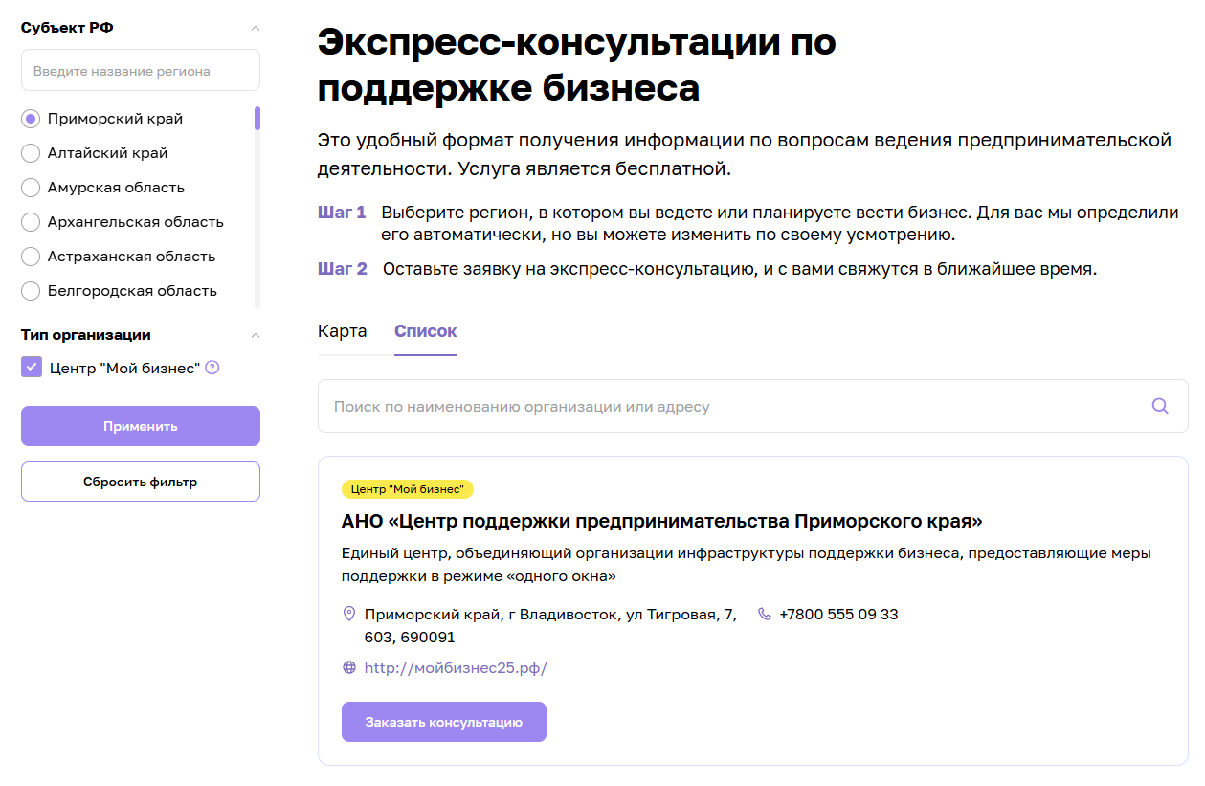Collapse the Тип организации section
1205x786 pixels.
click(x=255, y=335)
